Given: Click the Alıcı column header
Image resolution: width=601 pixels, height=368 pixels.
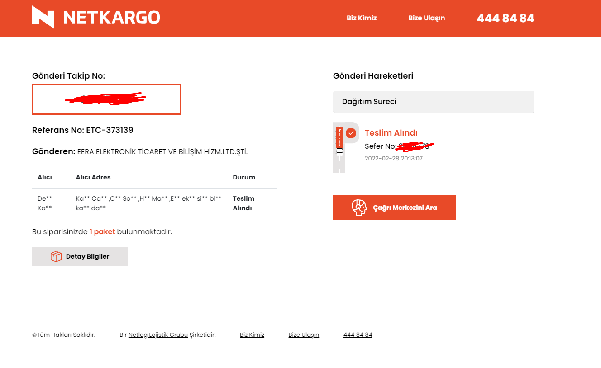Looking at the screenshot, I should [x=45, y=177].
